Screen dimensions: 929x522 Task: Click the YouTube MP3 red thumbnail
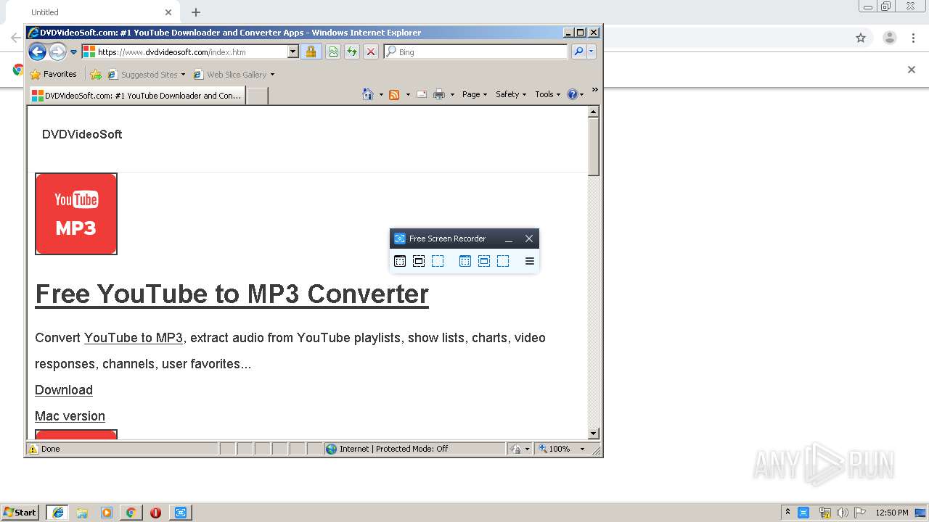(76, 214)
